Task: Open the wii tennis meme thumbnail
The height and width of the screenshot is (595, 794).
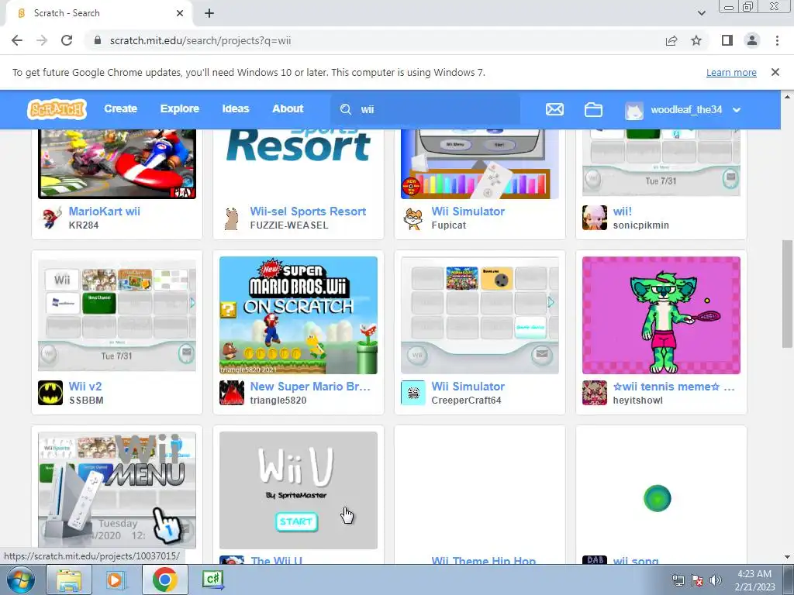Action: (x=661, y=315)
